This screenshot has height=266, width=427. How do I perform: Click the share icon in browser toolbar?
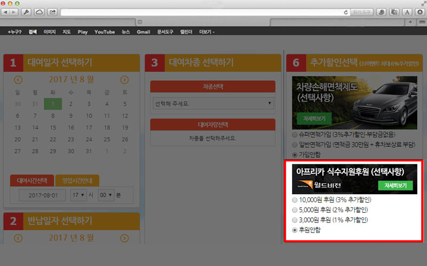click(53, 12)
